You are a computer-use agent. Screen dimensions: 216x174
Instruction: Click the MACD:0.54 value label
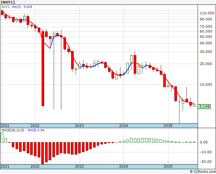(x=36, y=130)
